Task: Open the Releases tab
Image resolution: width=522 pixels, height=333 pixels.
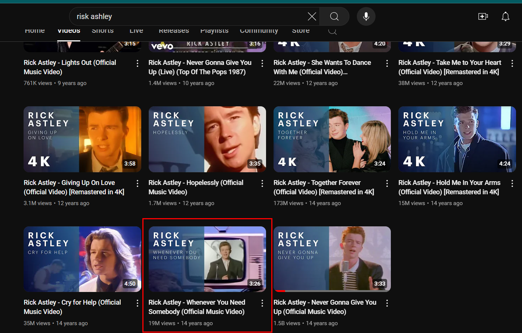Action: 174,31
